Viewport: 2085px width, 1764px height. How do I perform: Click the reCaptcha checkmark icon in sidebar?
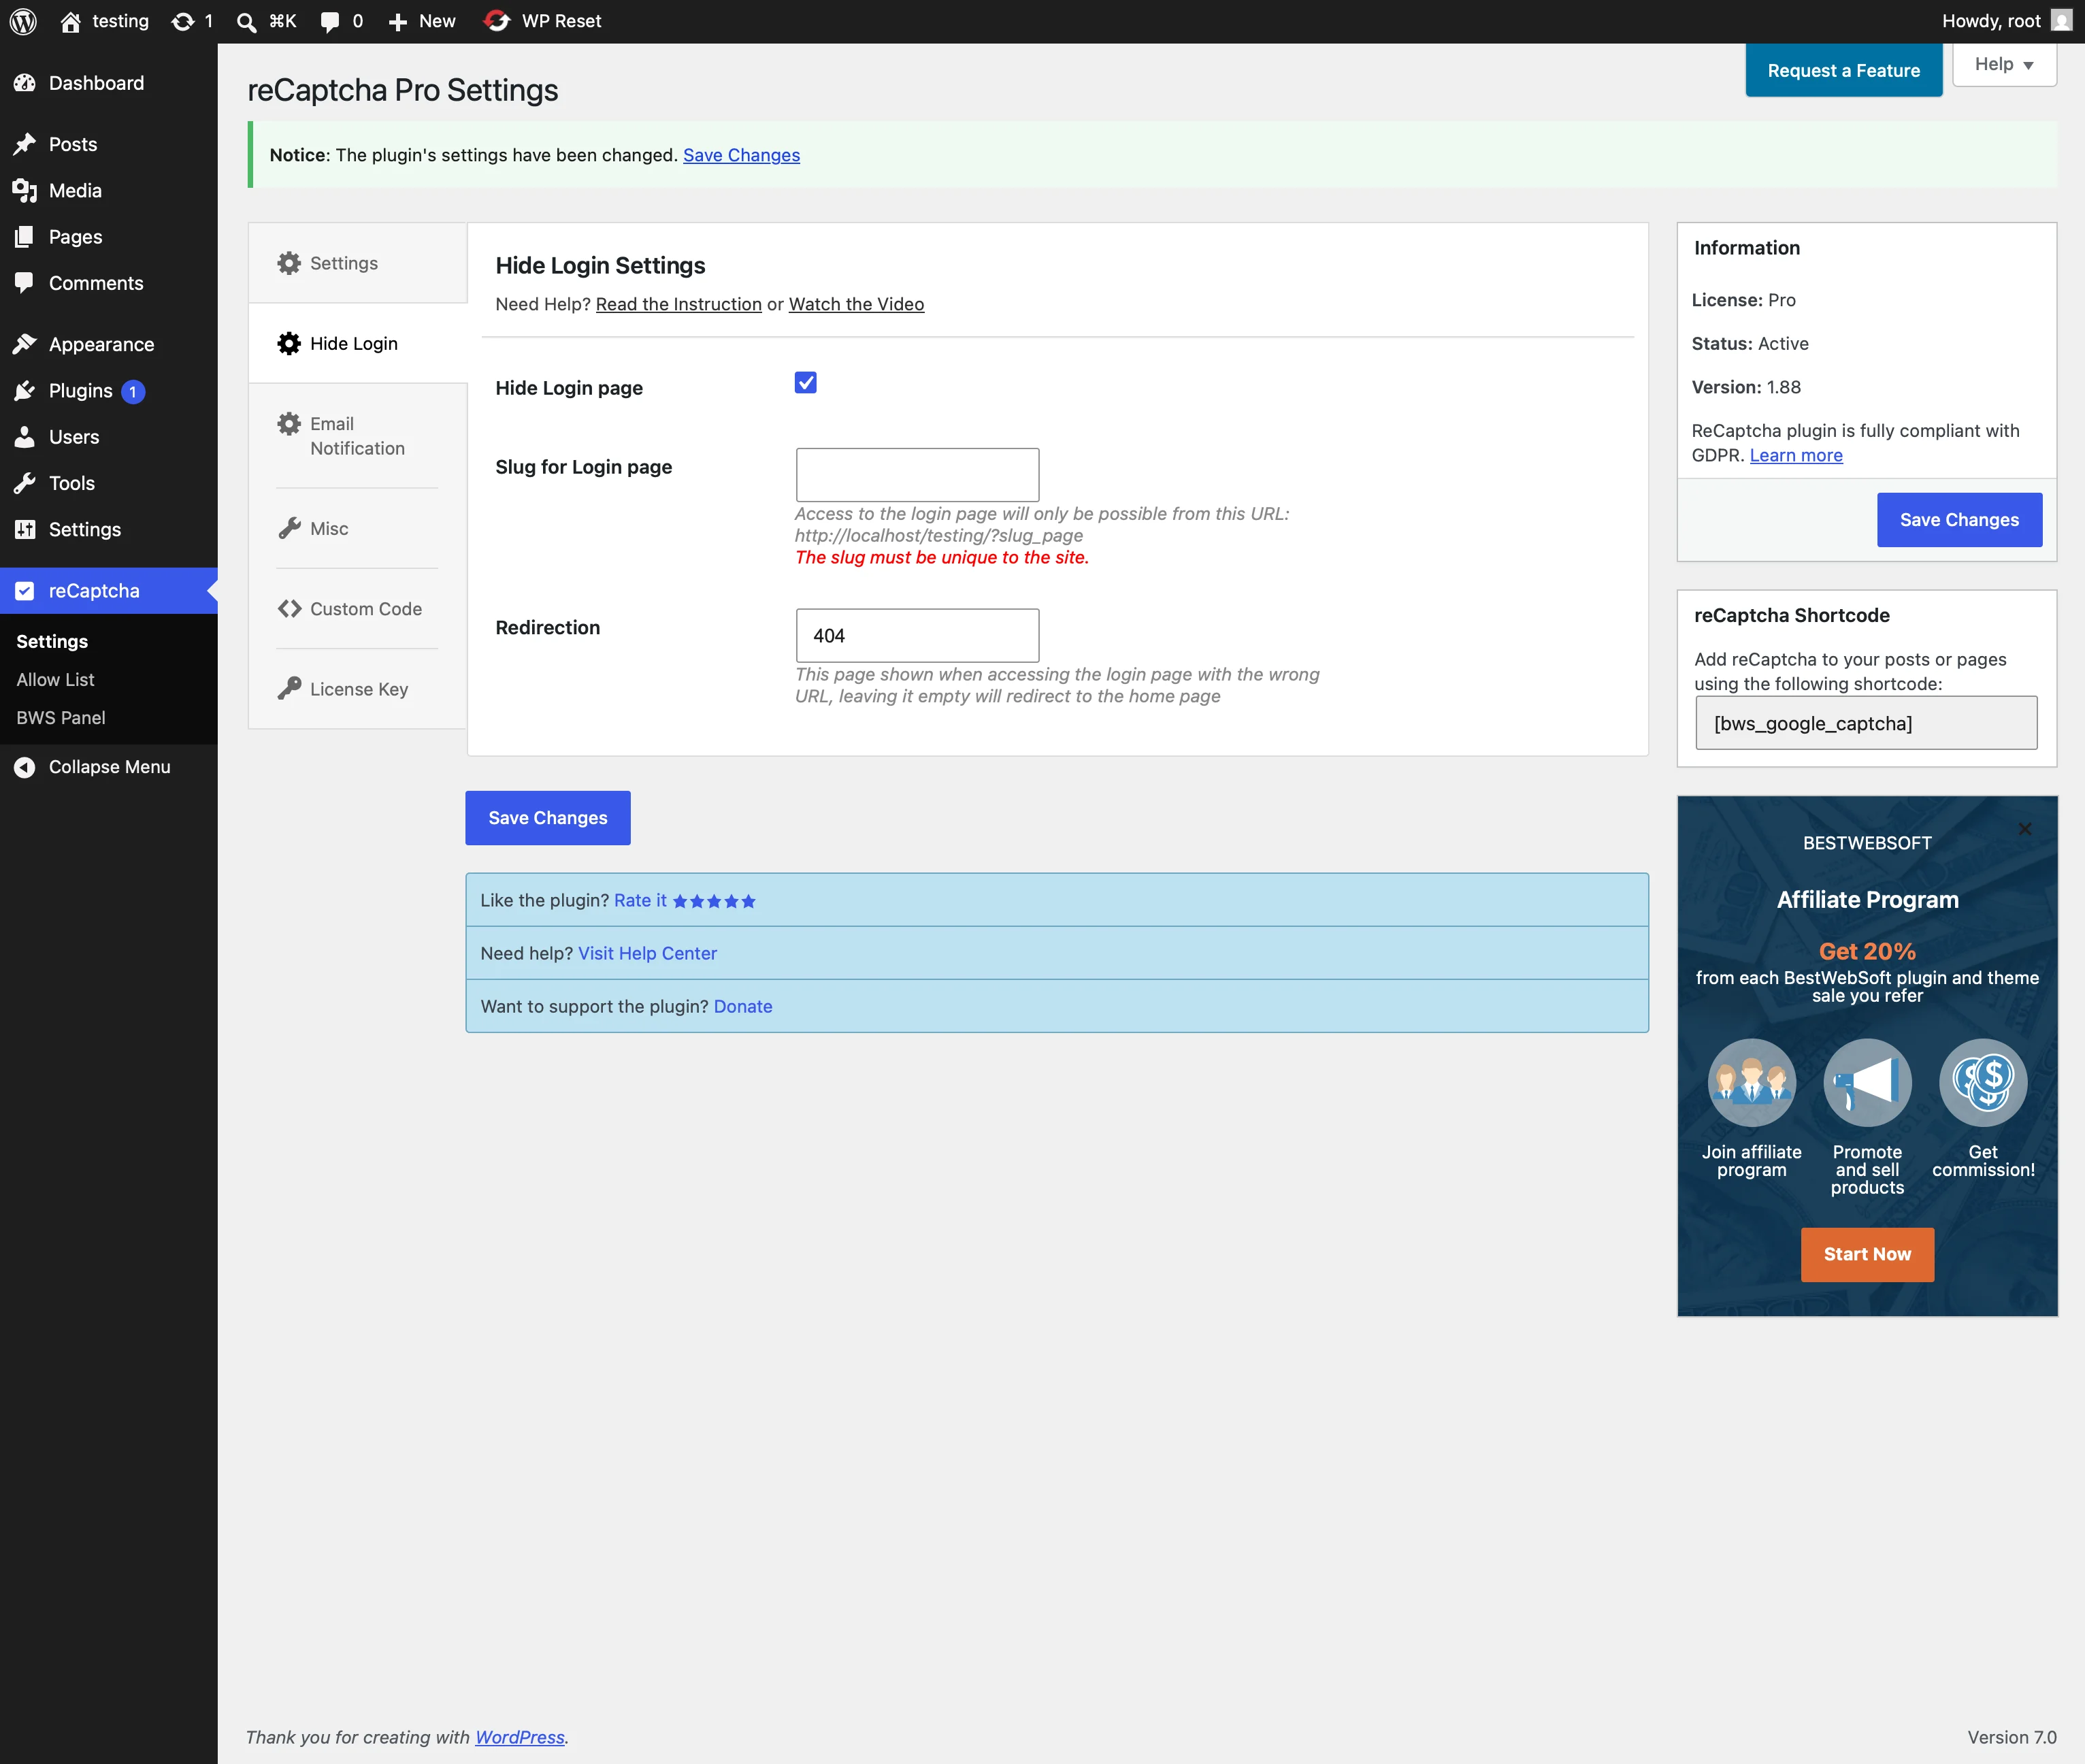[25, 591]
